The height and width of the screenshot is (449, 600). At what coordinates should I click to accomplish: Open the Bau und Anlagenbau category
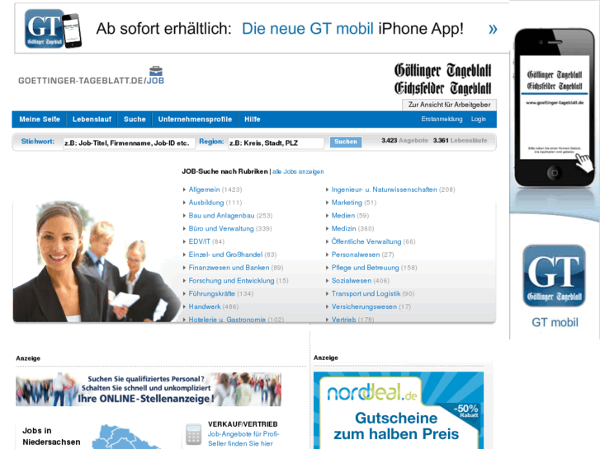click(x=221, y=216)
